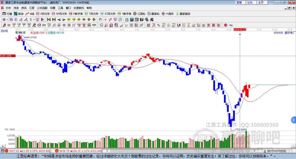Open the 浏览 menu
This screenshot has width=296, height=159.
coord(16,8)
